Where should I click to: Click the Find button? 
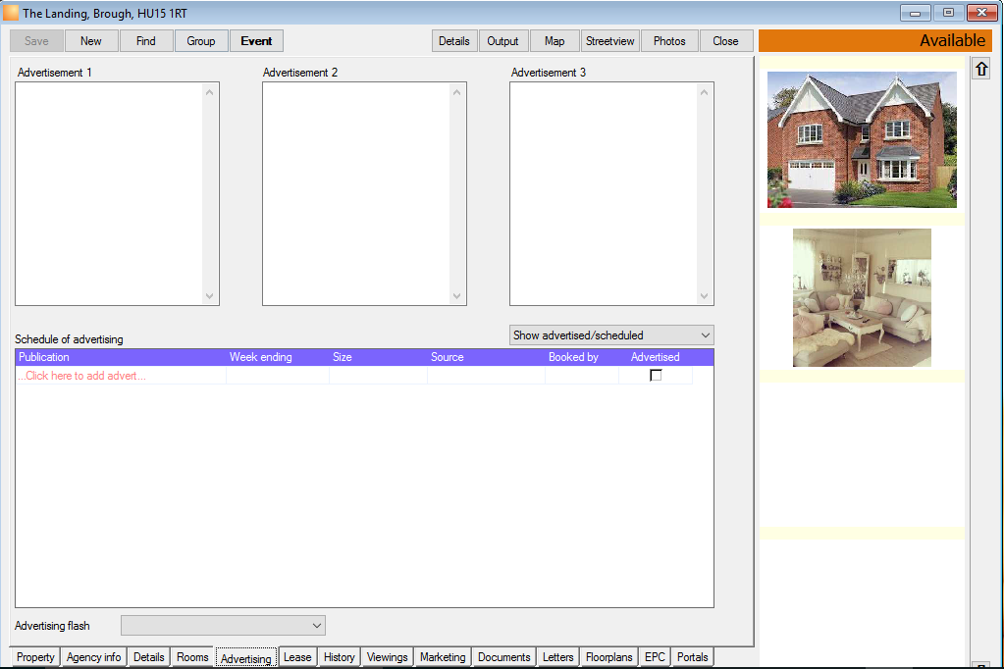click(146, 41)
